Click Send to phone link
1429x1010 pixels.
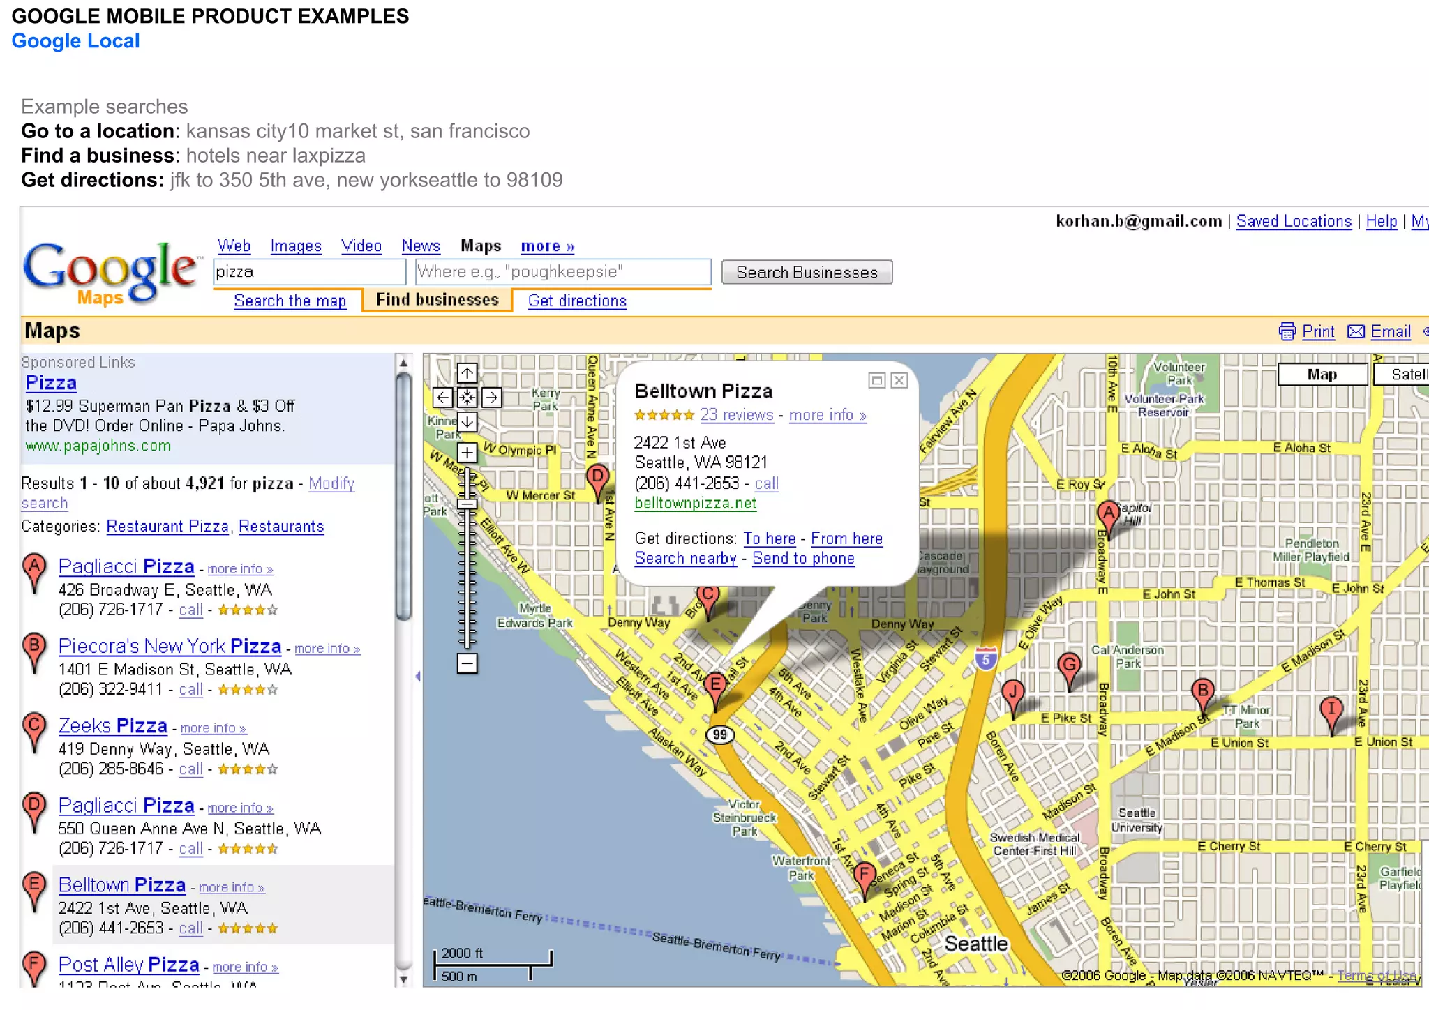coord(803,558)
